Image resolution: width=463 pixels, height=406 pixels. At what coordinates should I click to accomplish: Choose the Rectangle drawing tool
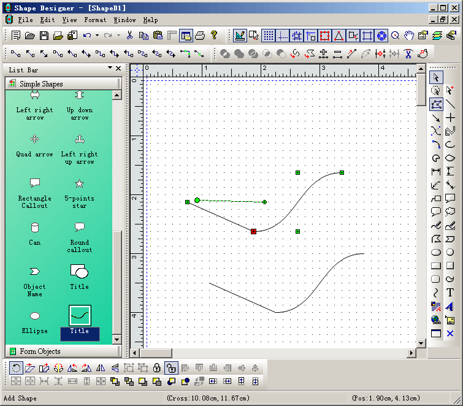point(436,266)
